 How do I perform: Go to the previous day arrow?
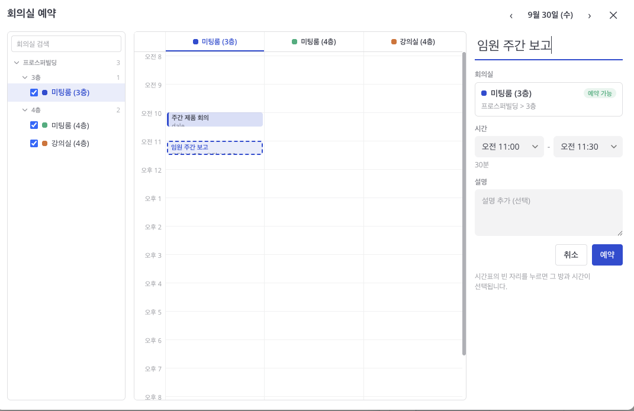(x=511, y=16)
